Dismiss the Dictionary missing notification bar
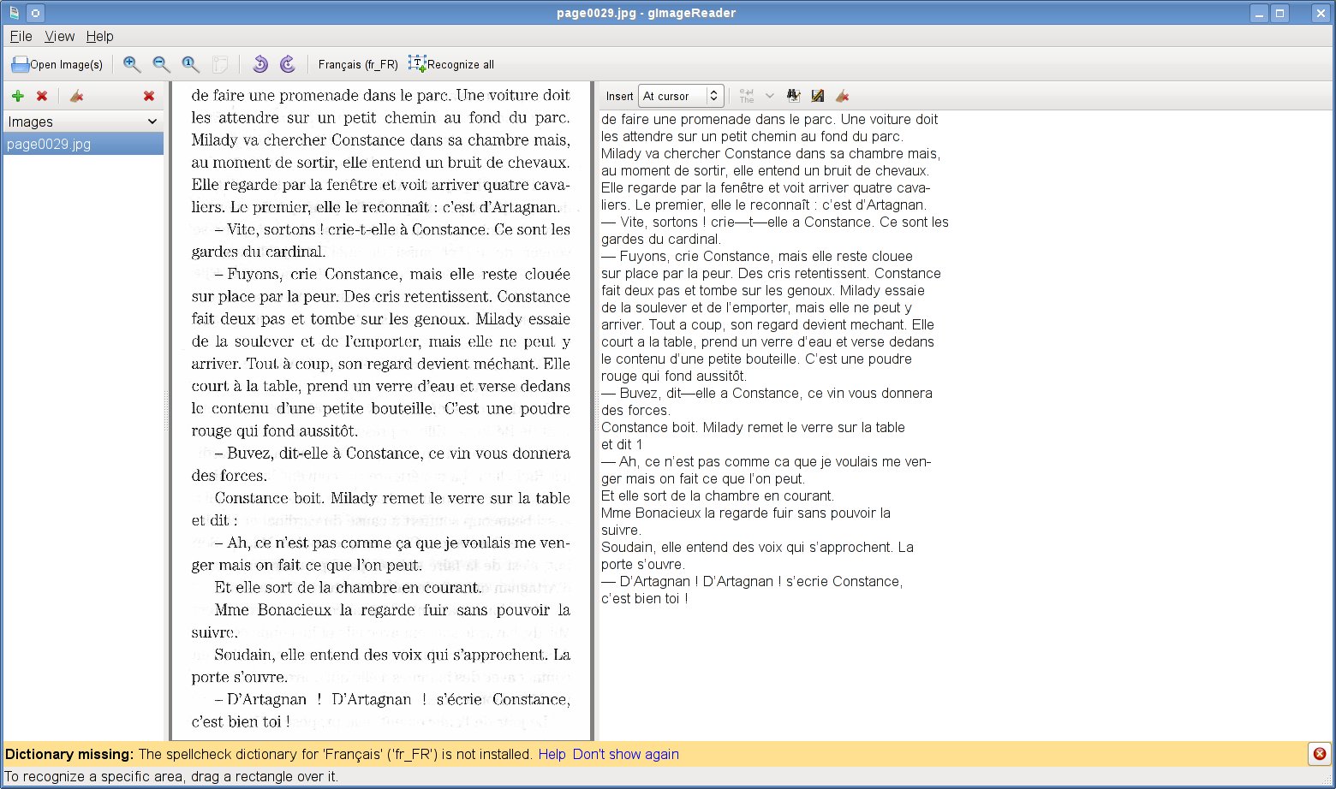The width and height of the screenshot is (1336, 789). tap(1319, 754)
